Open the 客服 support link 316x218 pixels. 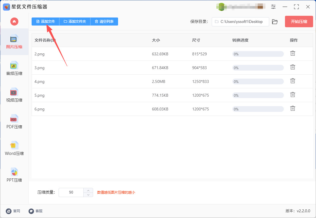(36, 211)
